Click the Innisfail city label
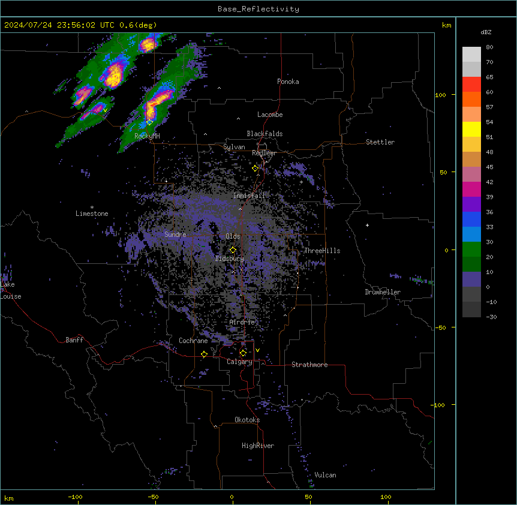Image resolution: width=517 pixels, height=505 pixels. [249, 196]
